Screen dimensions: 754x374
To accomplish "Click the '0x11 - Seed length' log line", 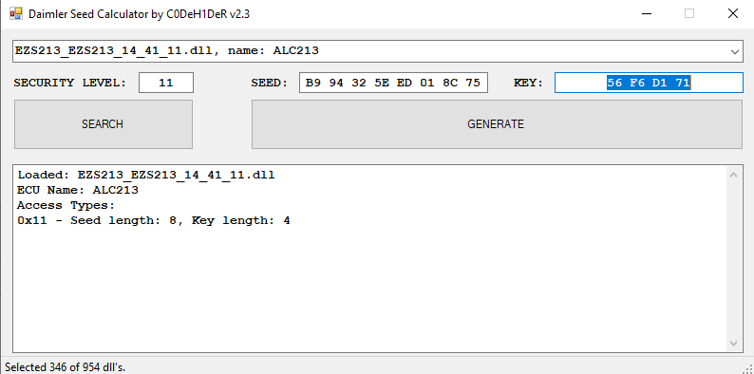I will coord(154,220).
